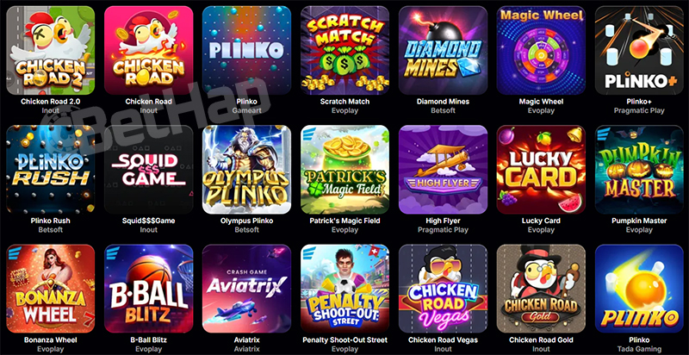Viewport: 689px width, 355px height.
Task: Launch the Tada Gaming Plinko tile
Action: click(x=639, y=289)
